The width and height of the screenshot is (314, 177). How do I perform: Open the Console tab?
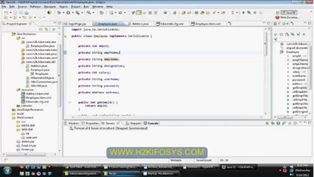152,123
